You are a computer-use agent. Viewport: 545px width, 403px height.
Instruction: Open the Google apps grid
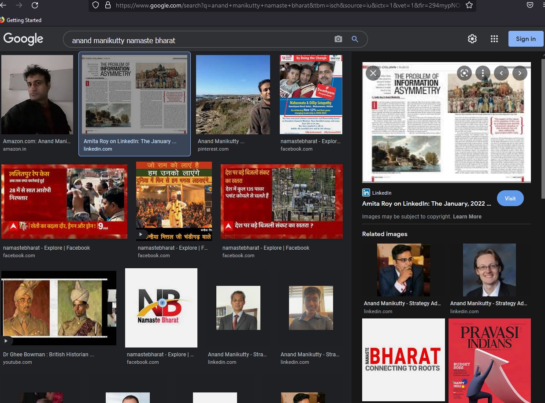point(494,39)
